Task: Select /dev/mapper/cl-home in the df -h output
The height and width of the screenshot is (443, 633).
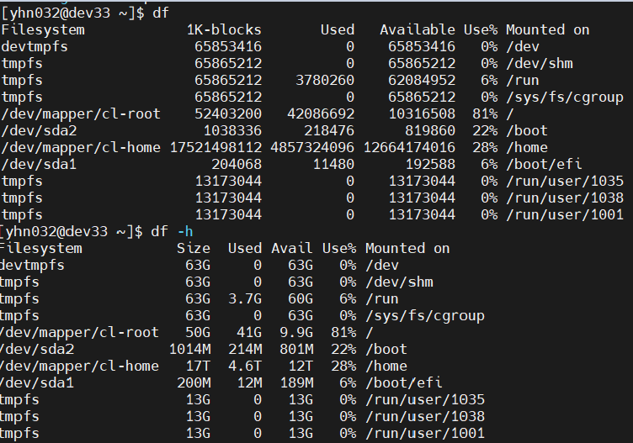Action: click(79, 366)
